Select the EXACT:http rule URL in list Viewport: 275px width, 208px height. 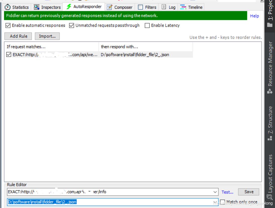tap(55, 55)
